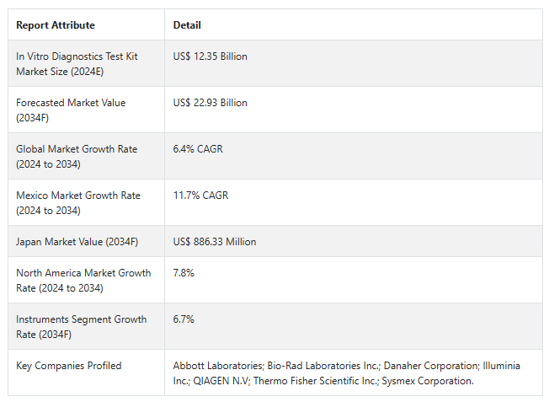
Task: Select the Mexico Market Growth Rate cell
Action: pos(78,203)
